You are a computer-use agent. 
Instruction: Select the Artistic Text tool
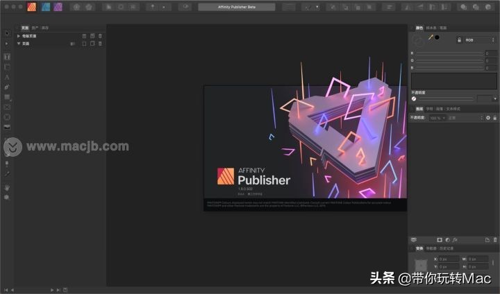pyautogui.click(x=7, y=77)
